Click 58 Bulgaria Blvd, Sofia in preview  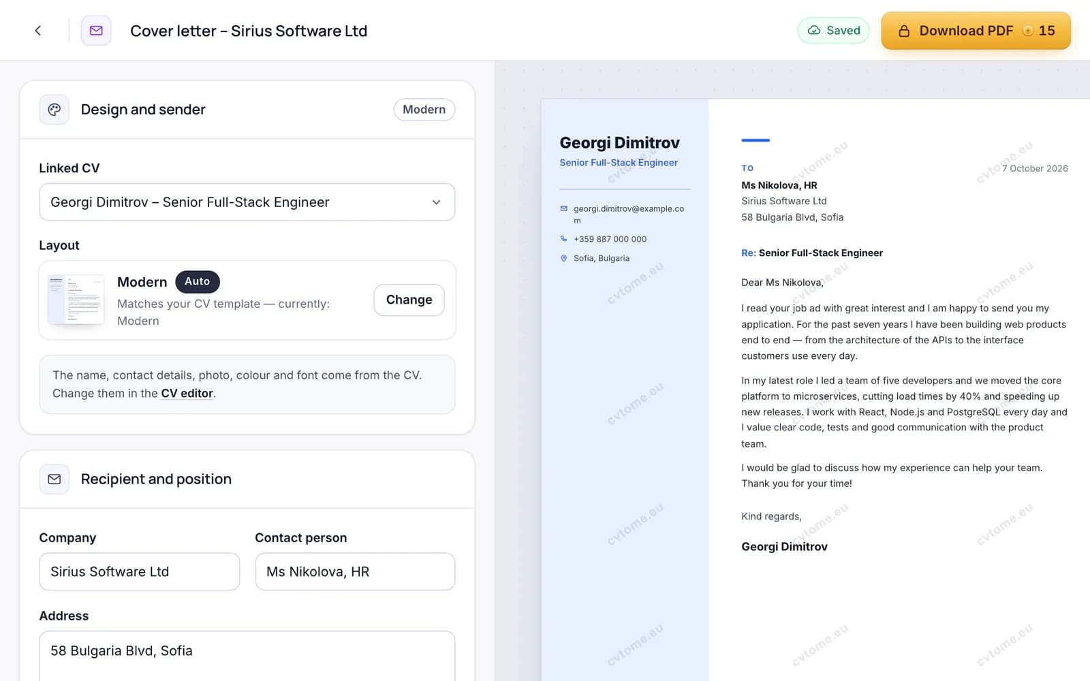(x=792, y=217)
